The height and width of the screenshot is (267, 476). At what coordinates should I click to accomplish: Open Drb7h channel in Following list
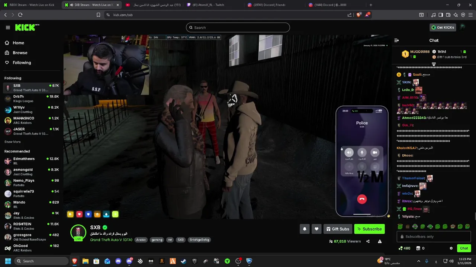(x=32, y=99)
